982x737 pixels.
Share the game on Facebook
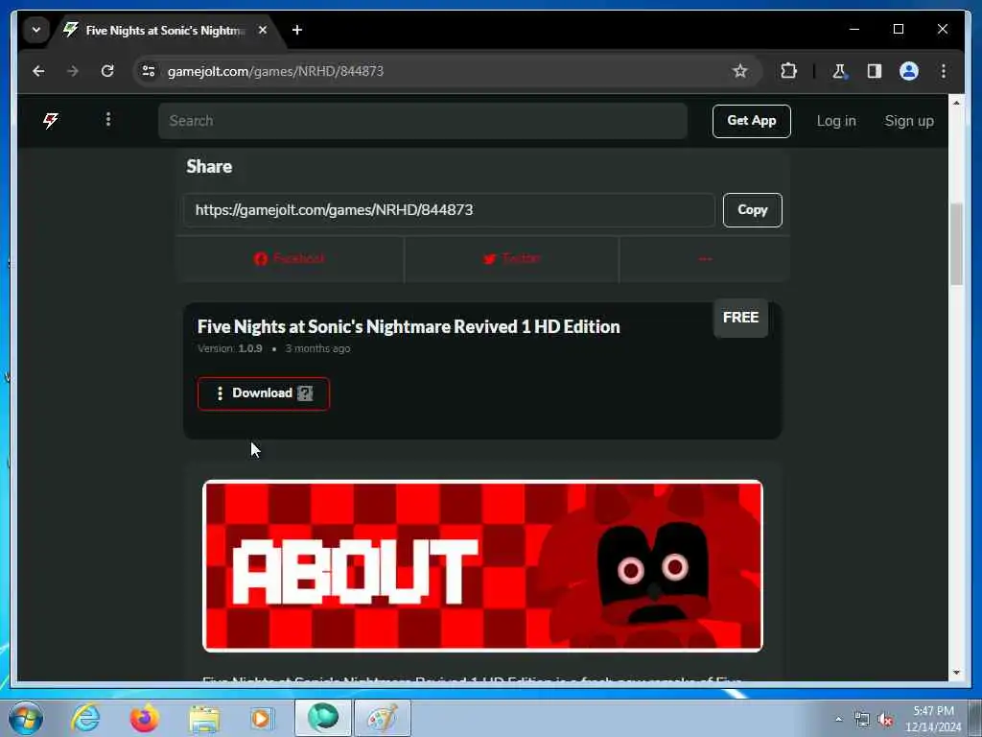pyautogui.click(x=290, y=259)
